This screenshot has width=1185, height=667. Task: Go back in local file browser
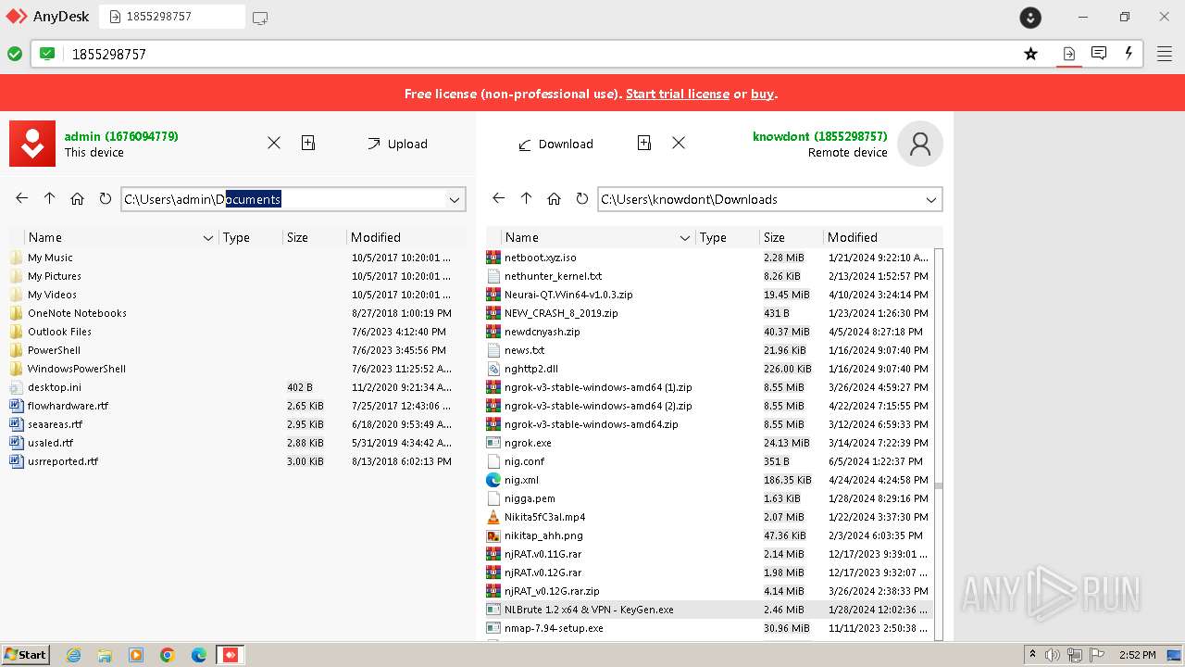tap(21, 198)
